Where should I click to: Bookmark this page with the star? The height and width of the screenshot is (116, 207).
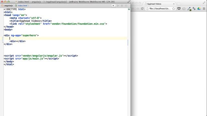click(174, 9)
